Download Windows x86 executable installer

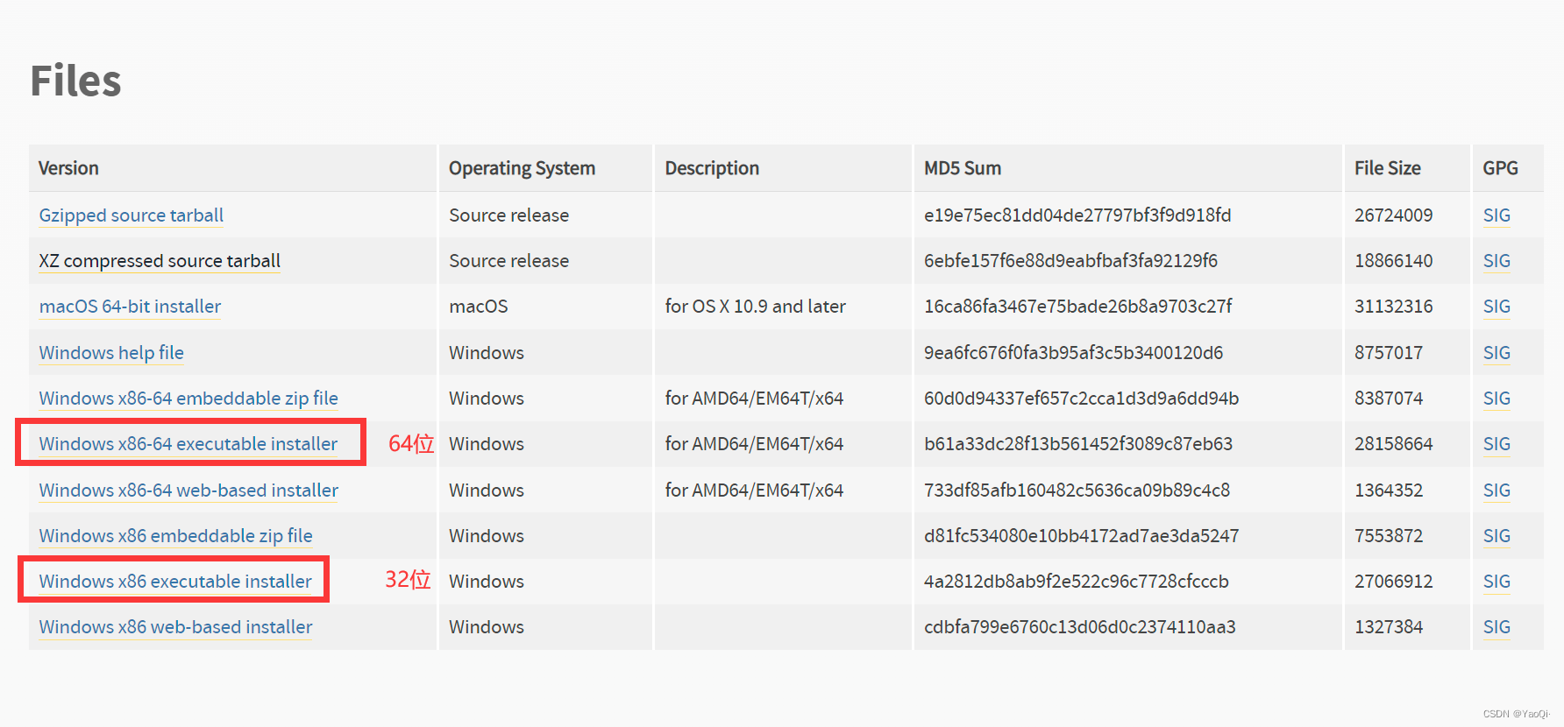click(175, 582)
